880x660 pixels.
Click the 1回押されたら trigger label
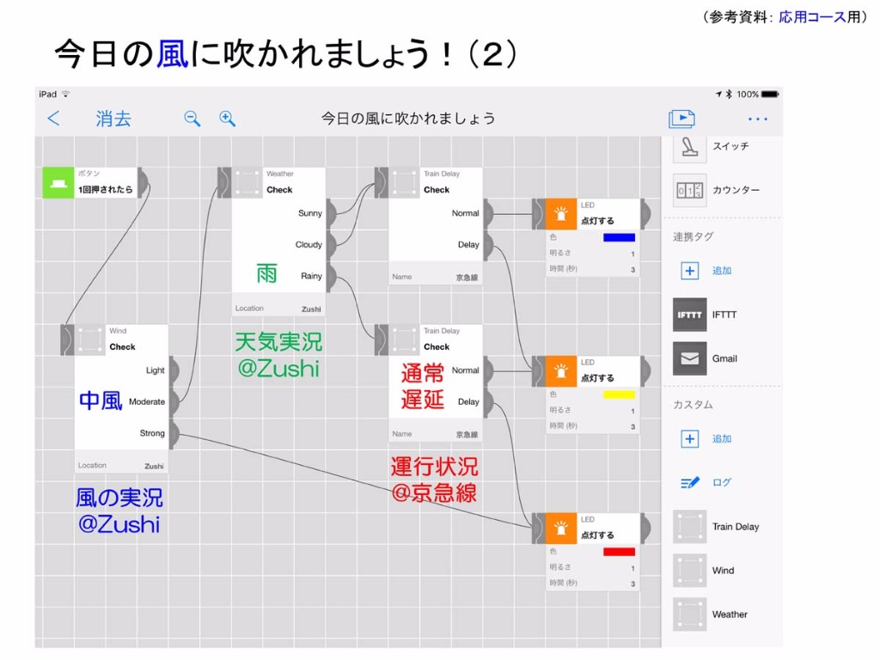pos(106,190)
